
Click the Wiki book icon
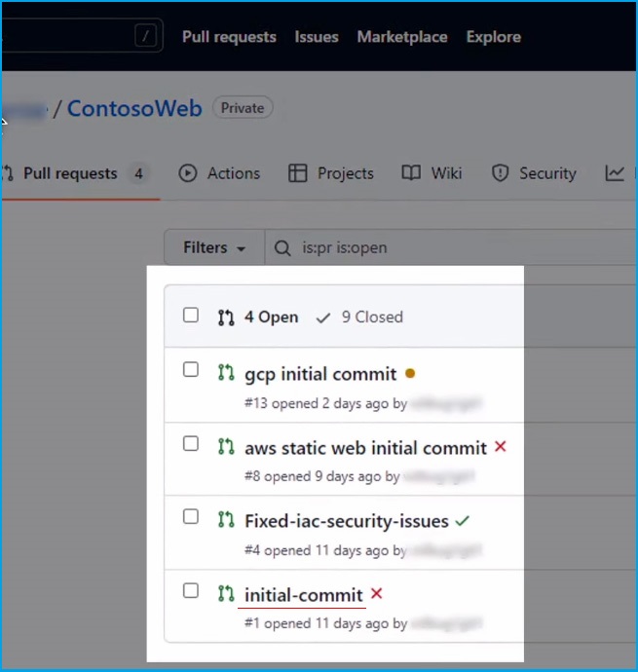(411, 173)
